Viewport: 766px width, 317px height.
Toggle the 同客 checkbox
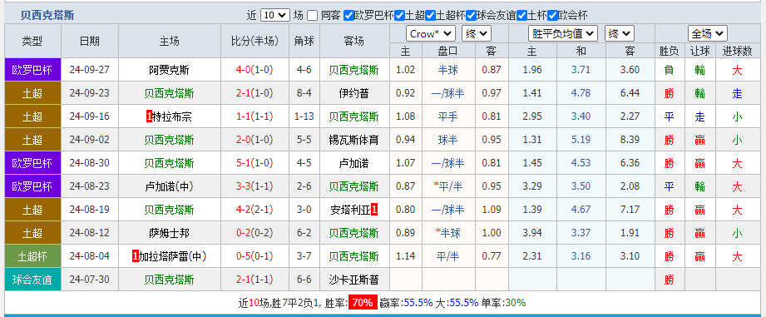click(312, 16)
